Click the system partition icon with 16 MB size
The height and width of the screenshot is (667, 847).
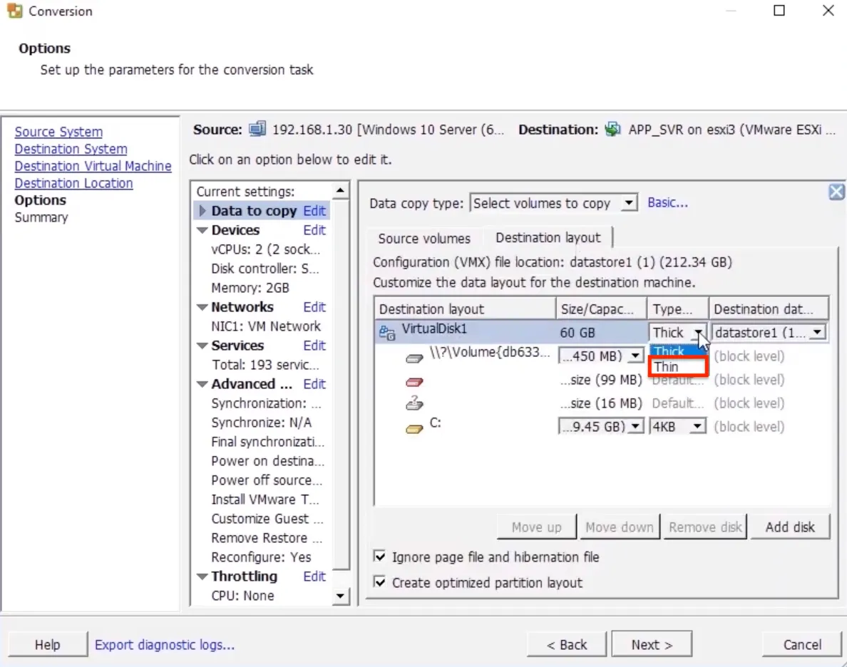pos(414,404)
